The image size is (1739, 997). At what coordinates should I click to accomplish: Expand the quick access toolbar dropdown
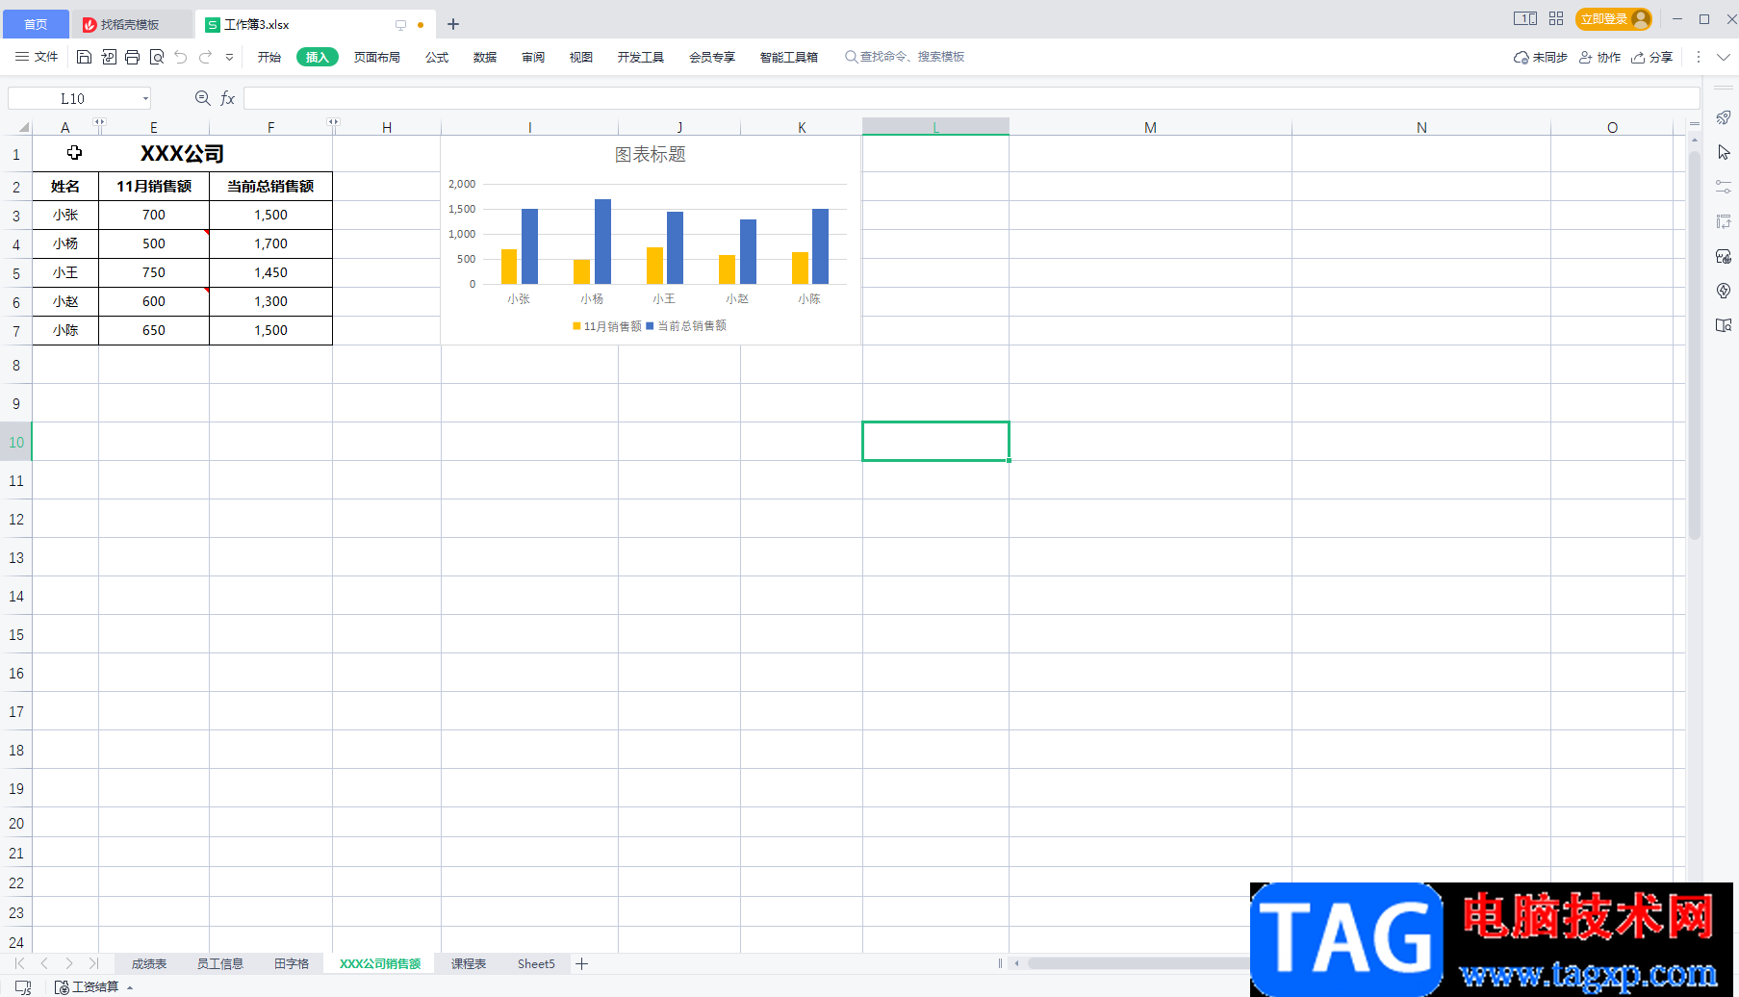tap(229, 57)
